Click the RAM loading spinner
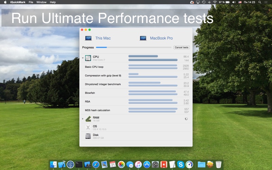The width and height of the screenshot is (272, 170). coord(186,119)
